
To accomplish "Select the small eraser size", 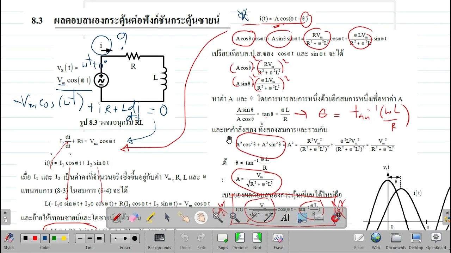I will (116, 238).
